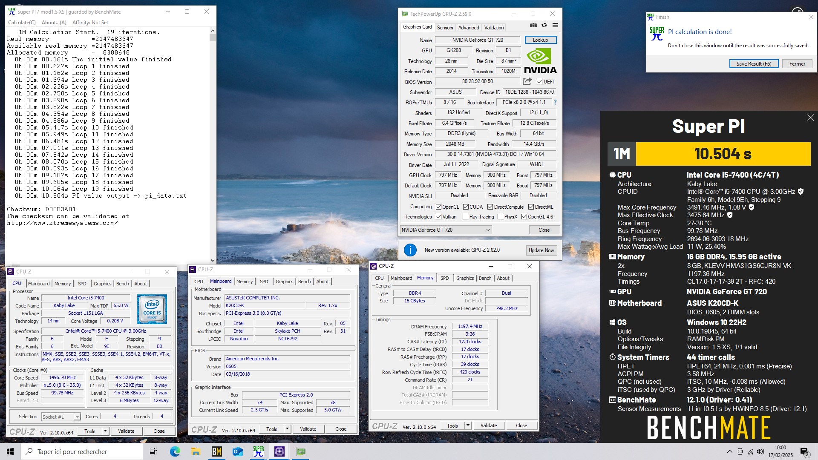
Task: Open the Calculate(C) menu in Super PI
Action: [x=22, y=23]
